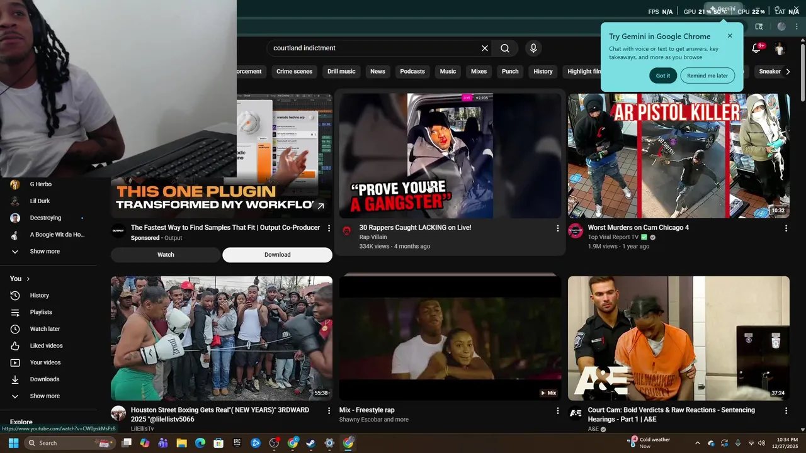806x453 pixels.
Task: Open the taskbar volume control
Action: pyautogui.click(x=761, y=443)
